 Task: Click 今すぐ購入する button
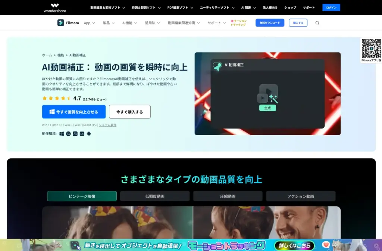point(130,112)
